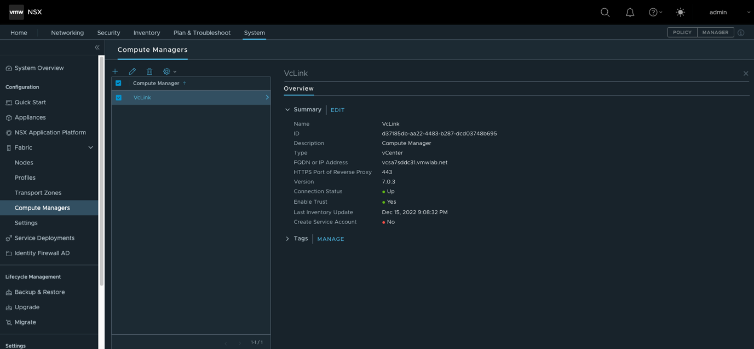This screenshot has height=349, width=754.
Task: Toggle the light/dark theme sun icon
Action: point(681,12)
